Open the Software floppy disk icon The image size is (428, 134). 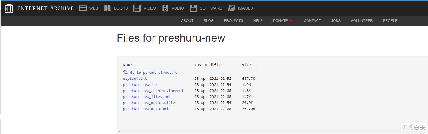coord(193,8)
